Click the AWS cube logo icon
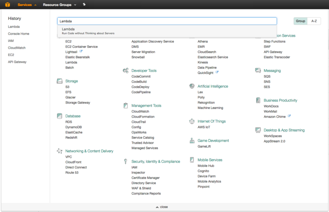 (7, 5)
